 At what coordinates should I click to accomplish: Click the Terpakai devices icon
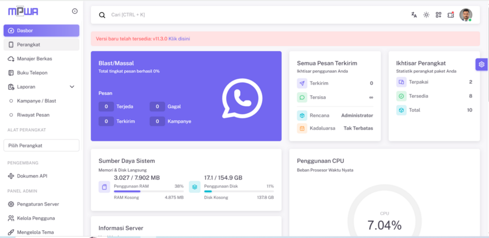401,82
